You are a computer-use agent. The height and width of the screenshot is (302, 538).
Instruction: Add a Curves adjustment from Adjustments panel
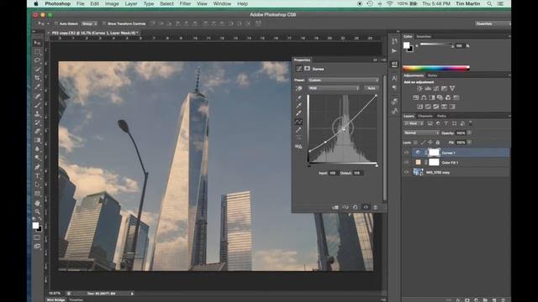click(435, 88)
